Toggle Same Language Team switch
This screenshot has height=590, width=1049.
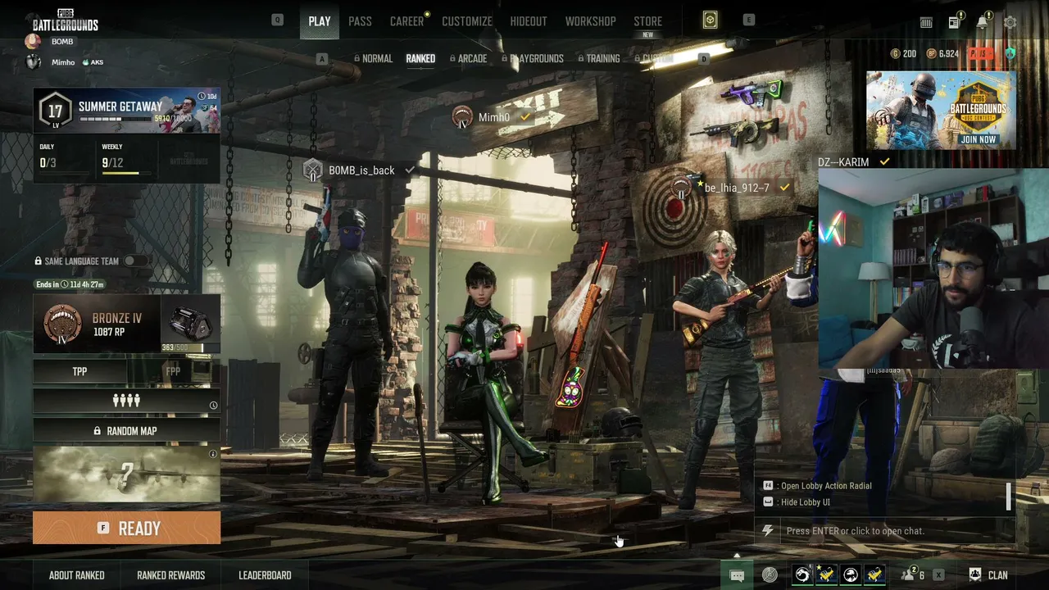tap(135, 261)
